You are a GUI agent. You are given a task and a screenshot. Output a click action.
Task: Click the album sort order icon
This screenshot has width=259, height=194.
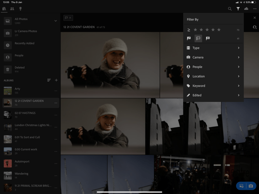click(x=49, y=80)
